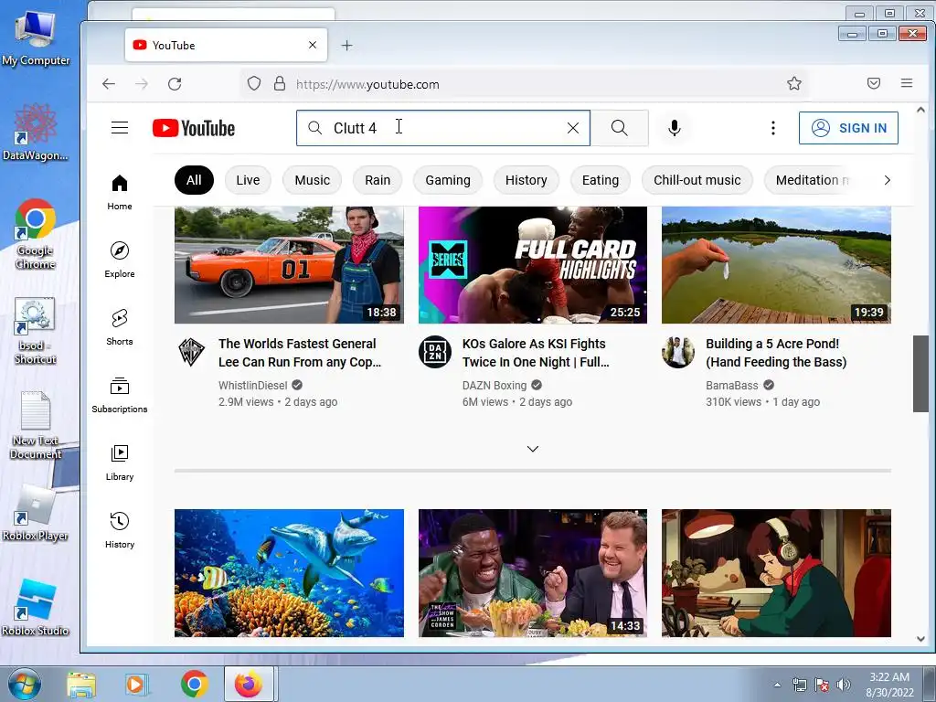Open Library in the sidebar
Image resolution: width=936 pixels, height=702 pixels.
click(120, 463)
